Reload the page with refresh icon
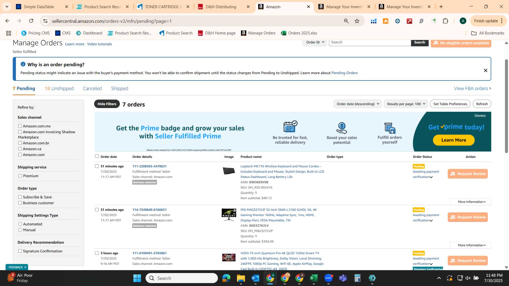This screenshot has width=509, height=286. click(x=31, y=21)
